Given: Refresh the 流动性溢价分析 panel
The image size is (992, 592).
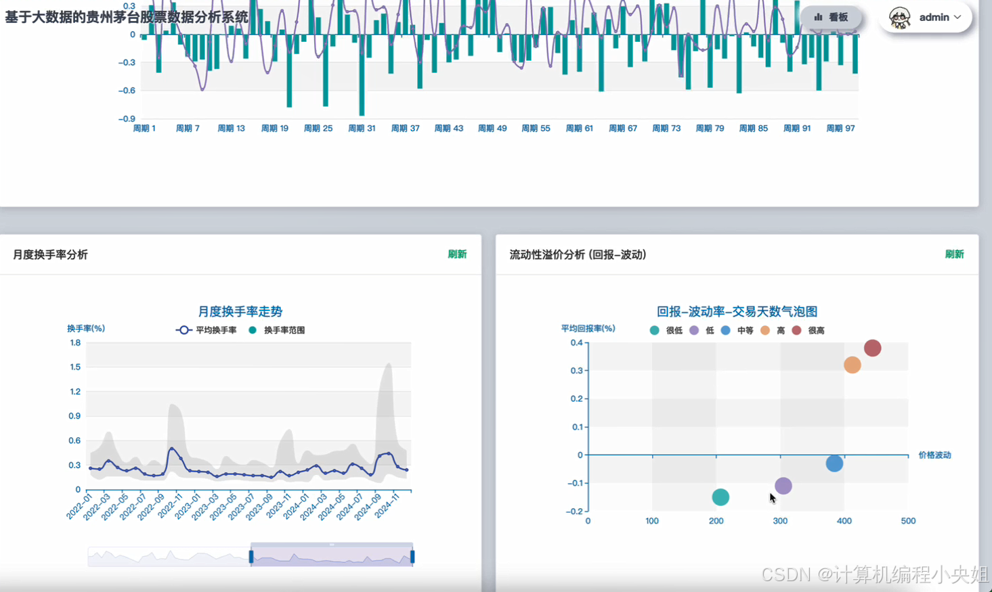Looking at the screenshot, I should [954, 254].
